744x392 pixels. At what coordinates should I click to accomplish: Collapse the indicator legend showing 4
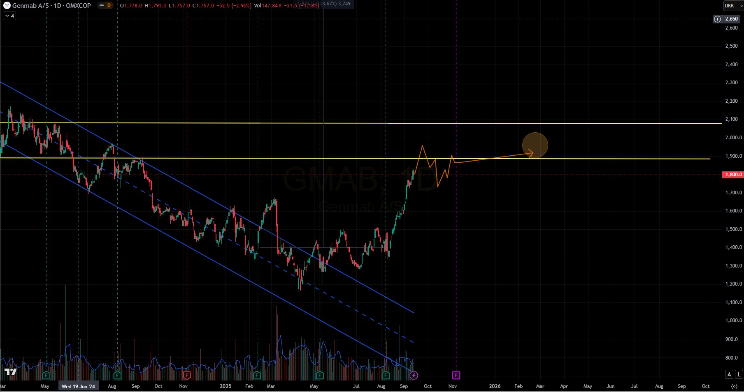click(9, 16)
